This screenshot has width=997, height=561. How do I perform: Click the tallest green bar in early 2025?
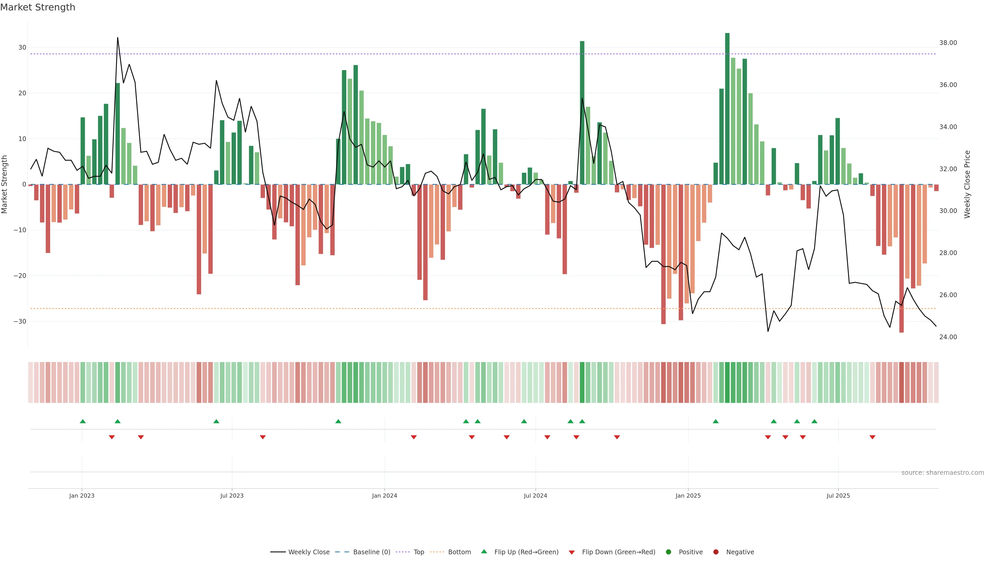727,108
